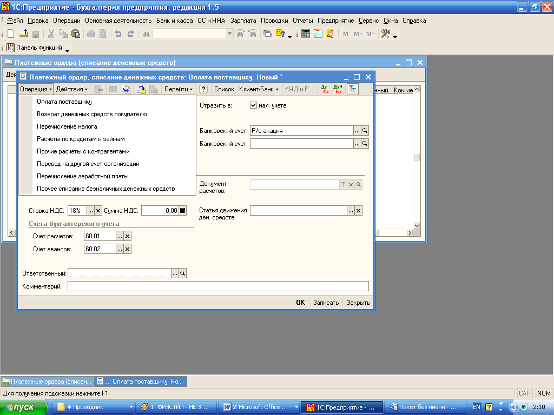Expand the Панель функций toolbar arrow
The height and width of the screenshot is (415, 554).
click(67, 51)
